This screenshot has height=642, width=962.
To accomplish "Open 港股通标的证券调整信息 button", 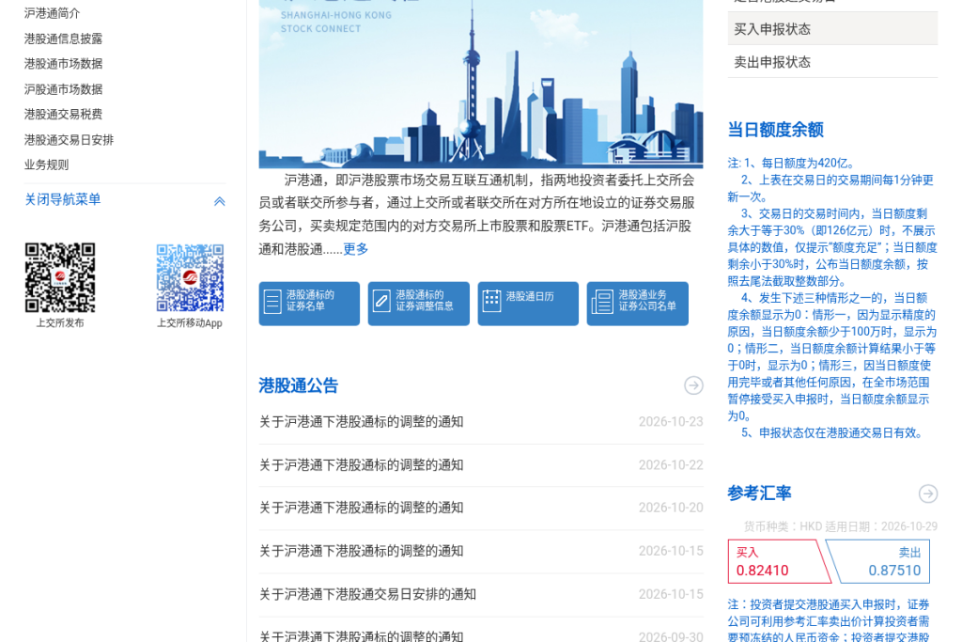I will pyautogui.click(x=418, y=304).
